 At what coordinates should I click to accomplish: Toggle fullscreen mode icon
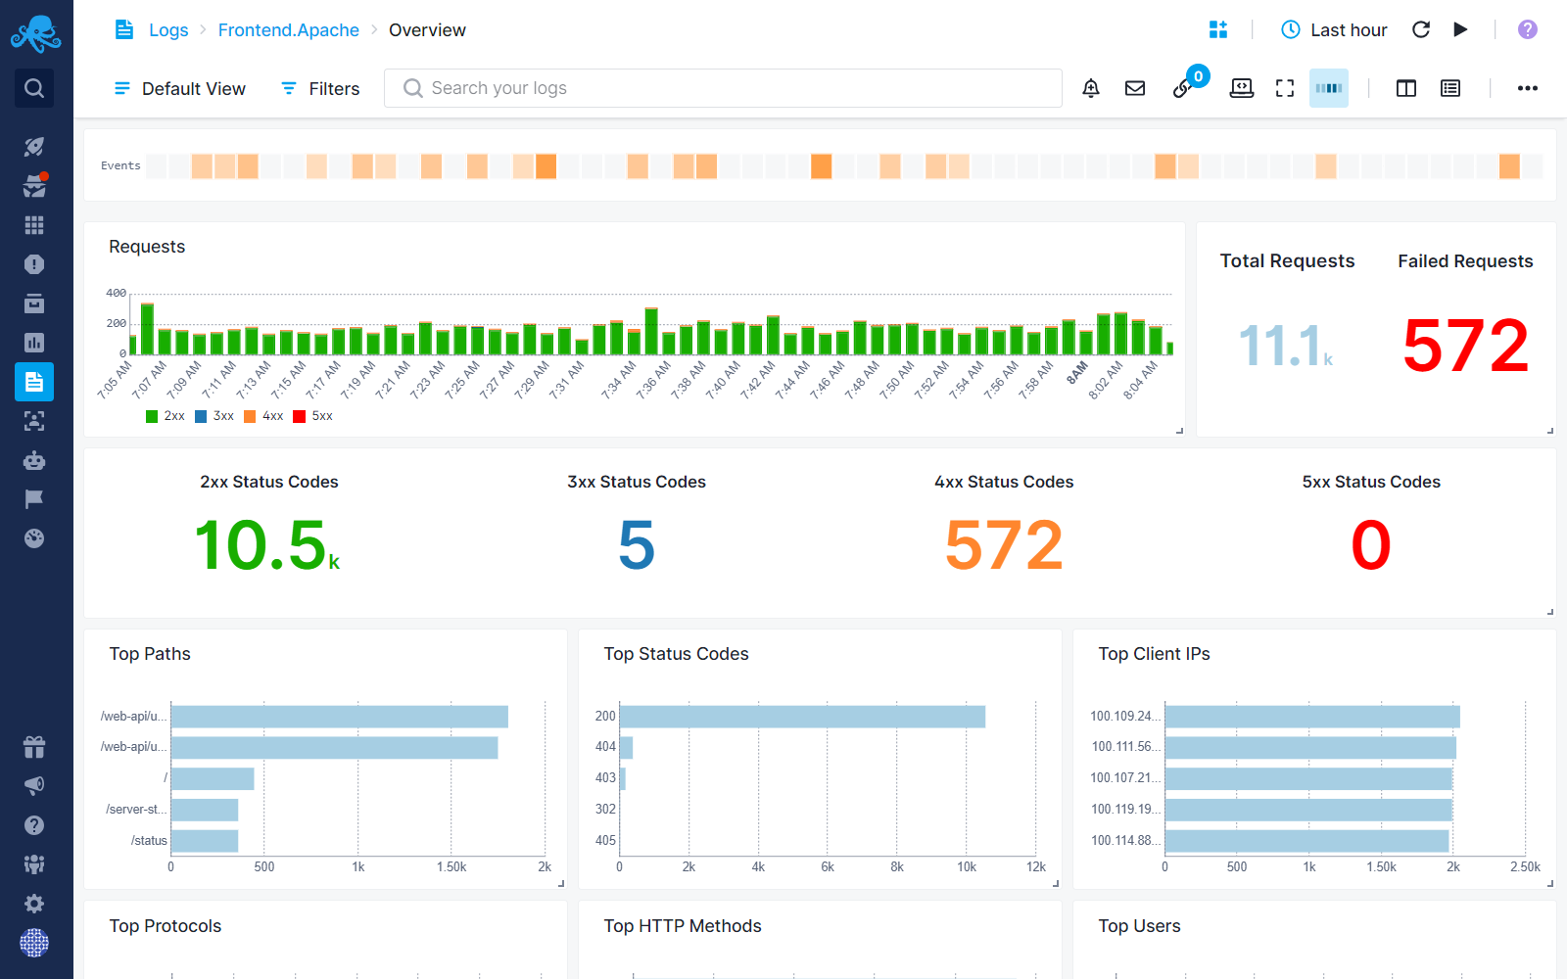(1285, 88)
